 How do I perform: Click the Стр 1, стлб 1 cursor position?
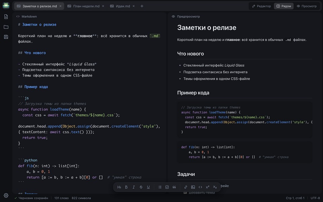click(295, 198)
